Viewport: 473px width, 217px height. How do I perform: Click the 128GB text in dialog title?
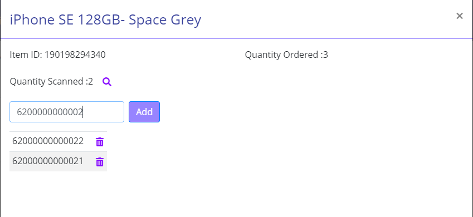(x=99, y=20)
